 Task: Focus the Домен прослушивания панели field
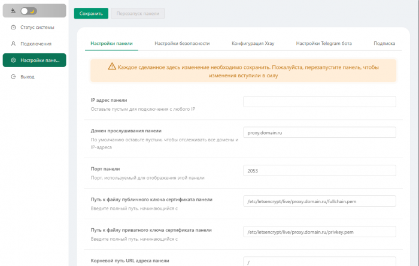pyautogui.click(x=320, y=132)
